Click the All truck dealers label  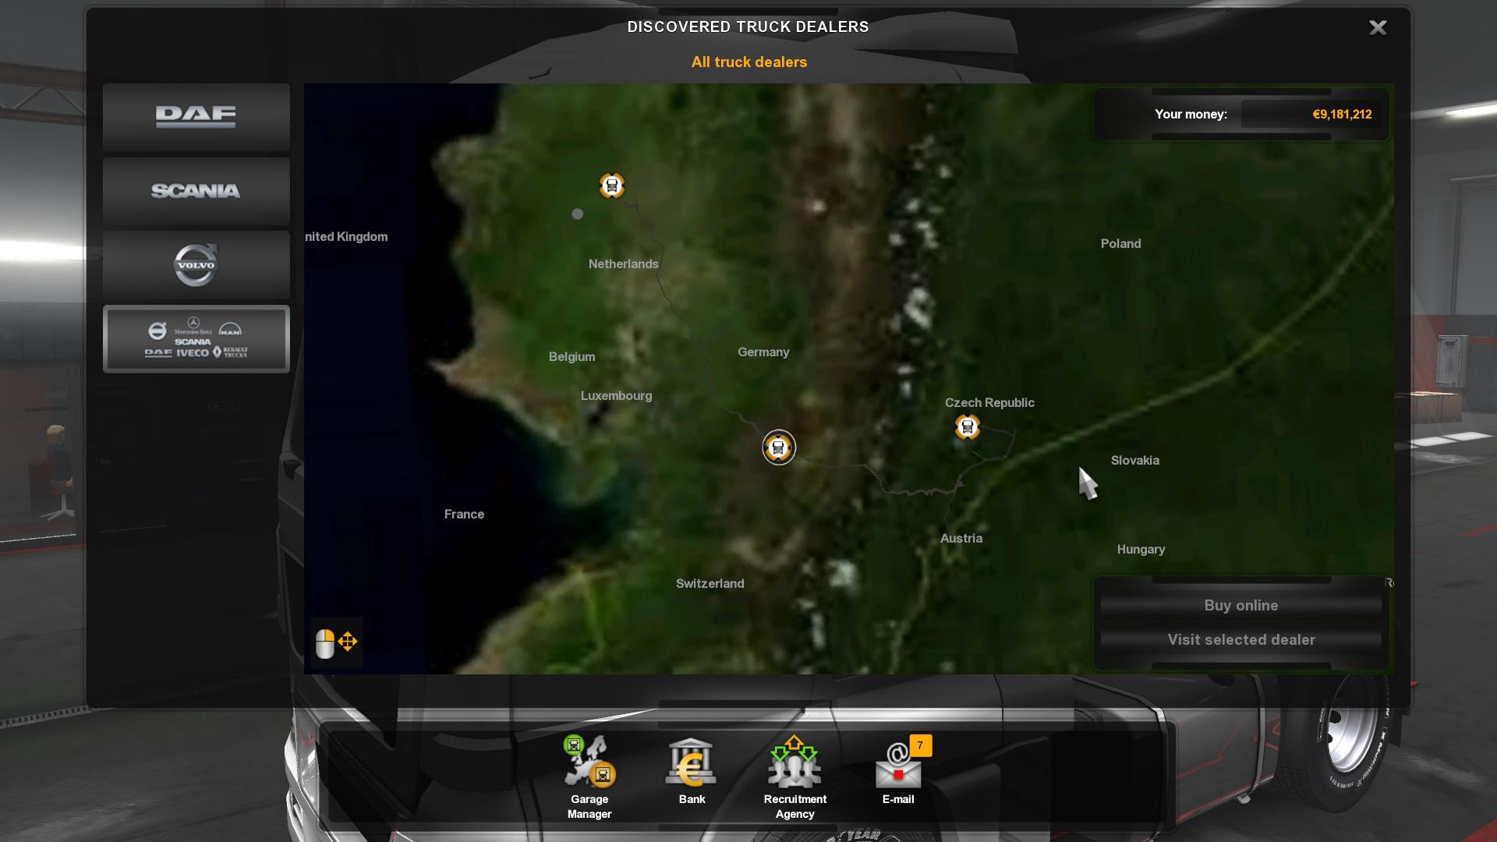point(748,62)
